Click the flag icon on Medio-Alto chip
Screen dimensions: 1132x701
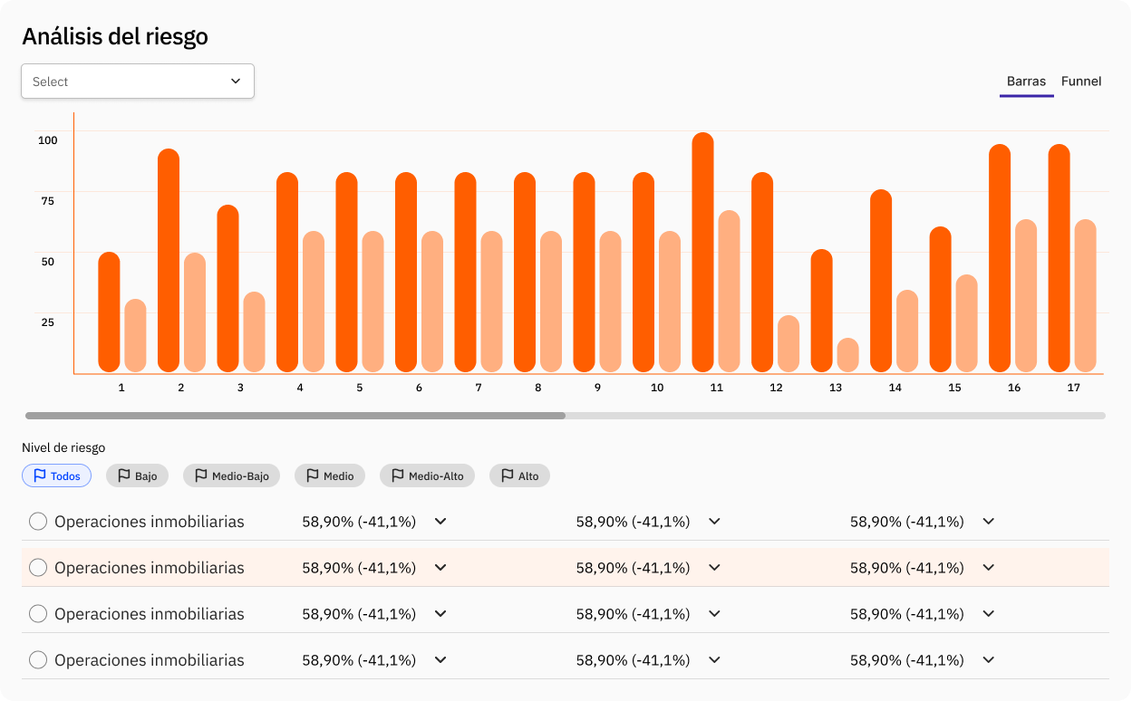click(x=396, y=475)
